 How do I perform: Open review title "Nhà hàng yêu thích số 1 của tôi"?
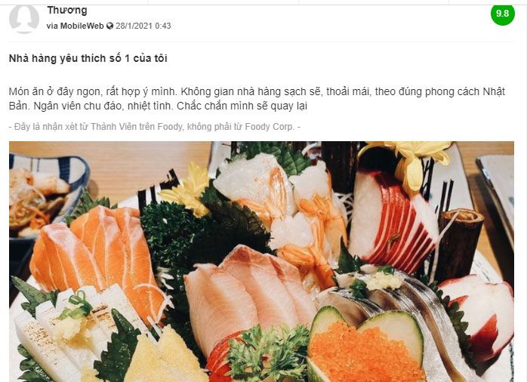pyautogui.click(x=95, y=58)
